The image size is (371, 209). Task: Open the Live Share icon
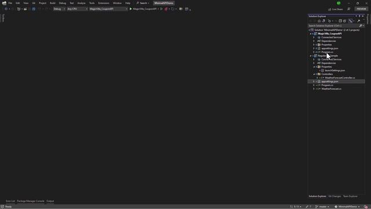pyautogui.click(x=330, y=9)
